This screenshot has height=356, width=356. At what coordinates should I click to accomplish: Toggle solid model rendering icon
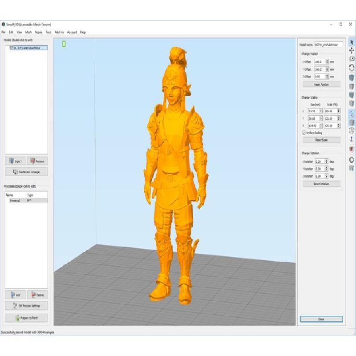(x=352, y=123)
